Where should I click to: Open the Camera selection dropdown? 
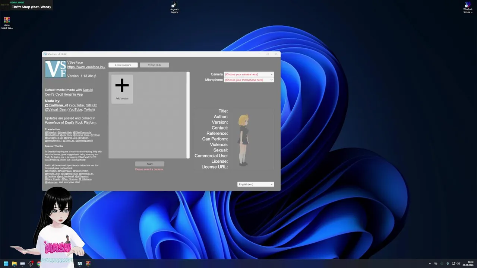click(249, 74)
